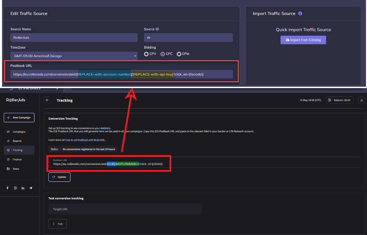Open Reports in the sidebar
Screen dimensions: 367x235
click(19, 141)
